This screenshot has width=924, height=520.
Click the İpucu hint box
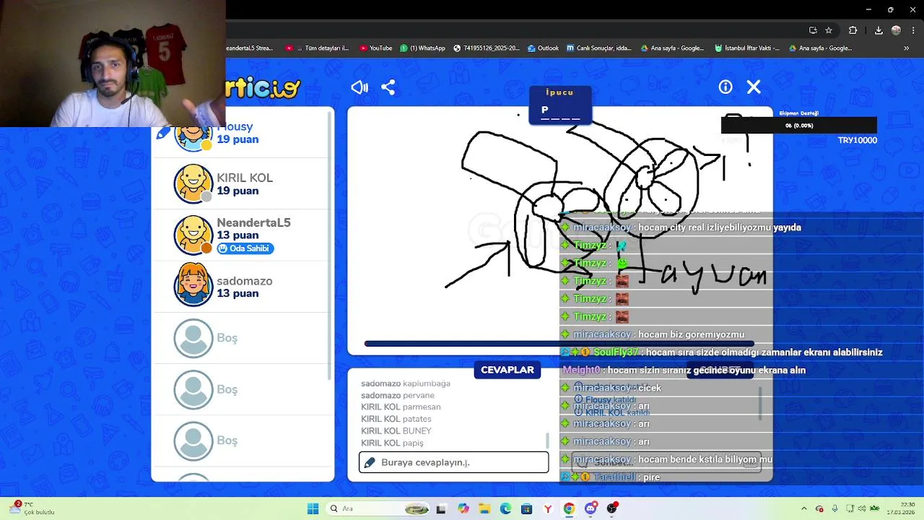[560, 105]
